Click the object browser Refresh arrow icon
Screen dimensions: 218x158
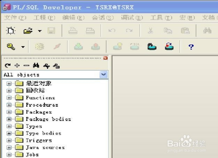[7, 66]
